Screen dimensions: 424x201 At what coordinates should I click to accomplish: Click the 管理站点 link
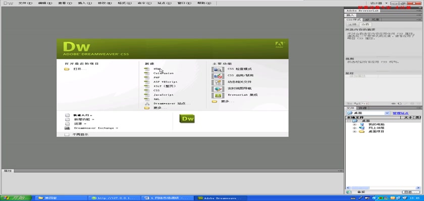pyautogui.click(x=400, y=113)
